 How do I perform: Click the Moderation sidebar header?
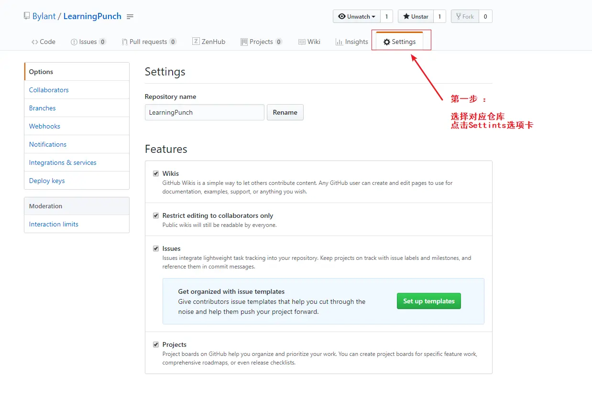tap(77, 206)
